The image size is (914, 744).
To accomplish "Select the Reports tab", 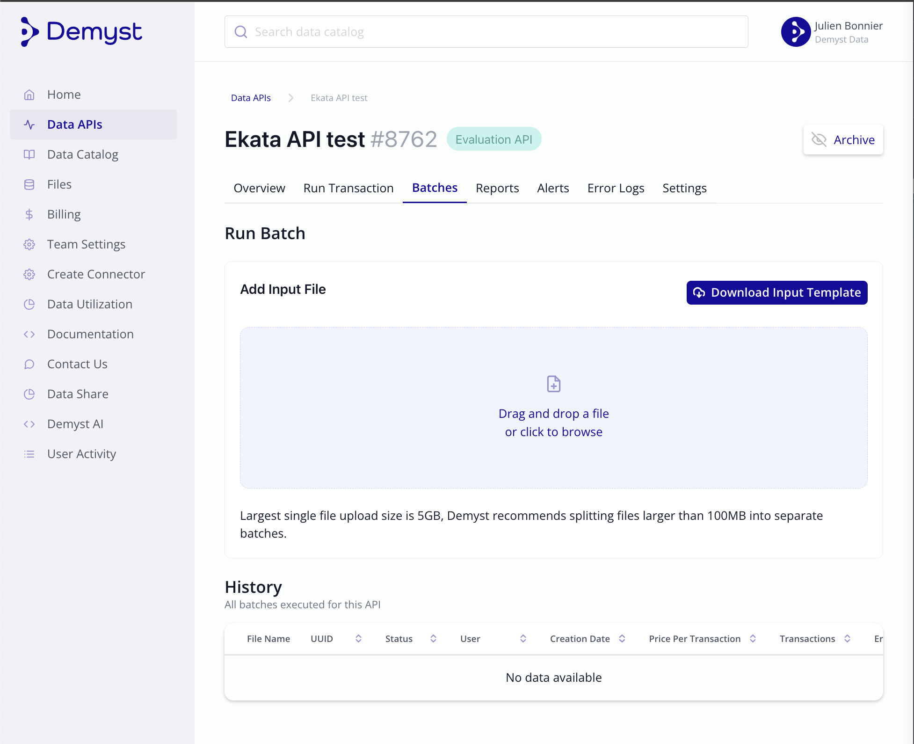I will click(496, 188).
